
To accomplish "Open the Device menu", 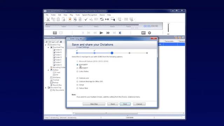I will pyautogui.click(x=102, y=15).
